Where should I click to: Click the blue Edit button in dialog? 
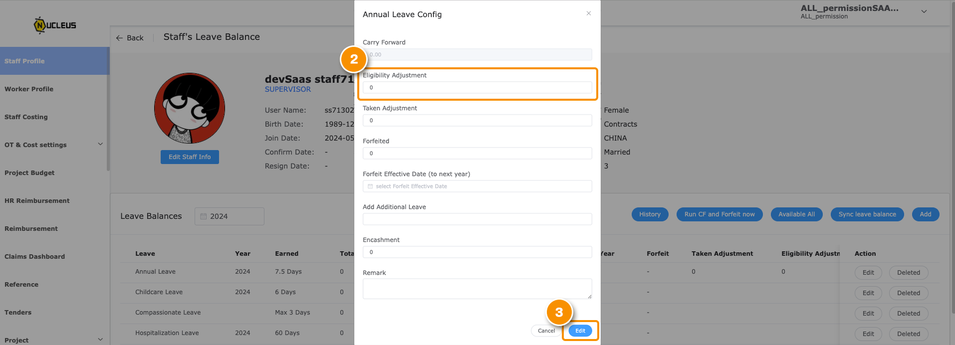pos(580,331)
